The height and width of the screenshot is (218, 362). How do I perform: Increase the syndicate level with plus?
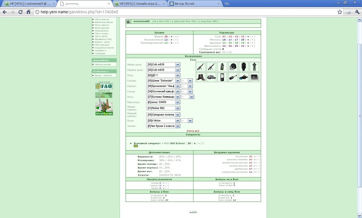[195, 143]
